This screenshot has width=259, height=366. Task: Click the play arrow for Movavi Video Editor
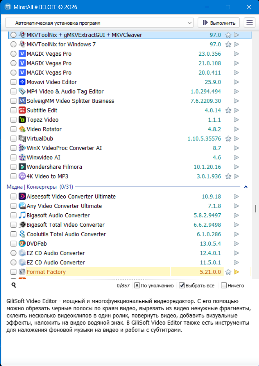click(x=236, y=82)
